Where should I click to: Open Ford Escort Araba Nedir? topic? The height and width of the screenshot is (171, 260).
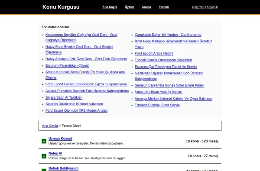pyautogui.click(x=154, y=53)
